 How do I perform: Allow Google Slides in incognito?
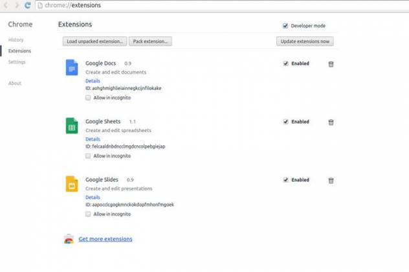tap(88, 214)
